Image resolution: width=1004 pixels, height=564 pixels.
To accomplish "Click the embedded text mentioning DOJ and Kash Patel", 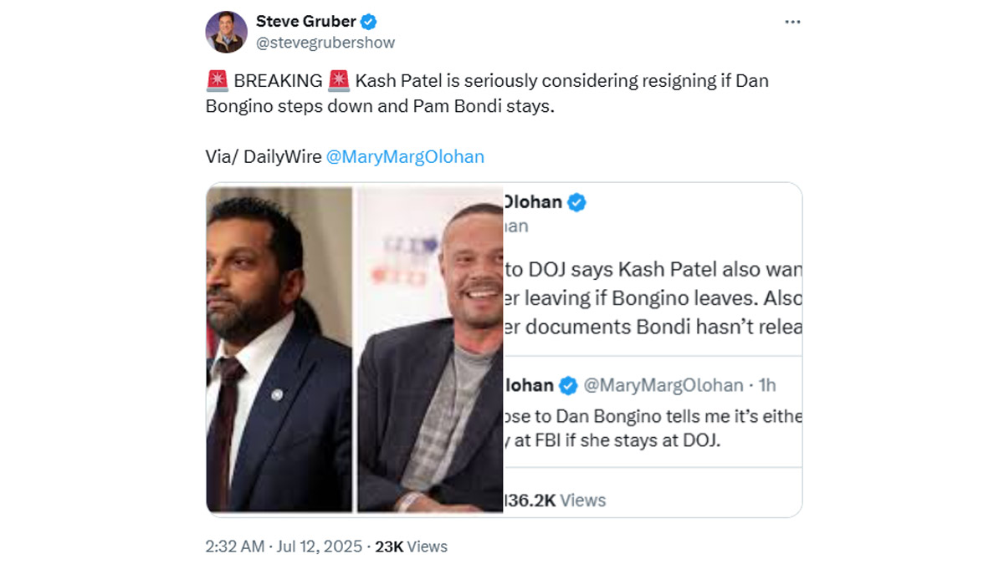I will pyautogui.click(x=653, y=298).
